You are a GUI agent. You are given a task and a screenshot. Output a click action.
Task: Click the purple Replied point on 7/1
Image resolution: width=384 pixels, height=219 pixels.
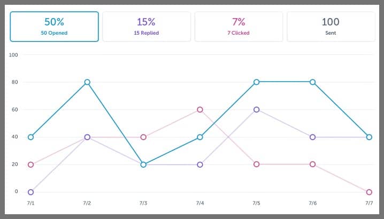coord(30,192)
